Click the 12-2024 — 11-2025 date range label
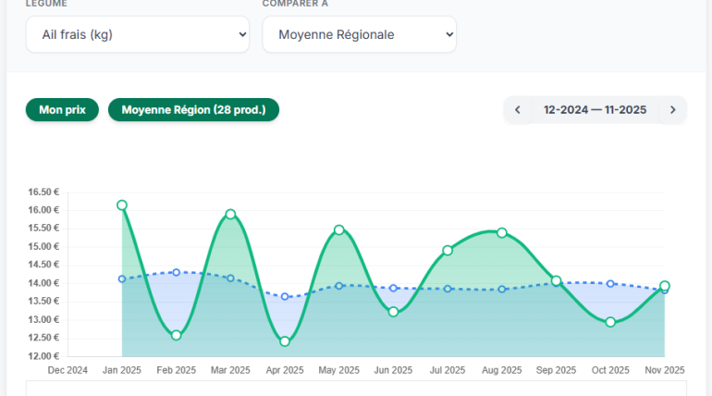 (595, 110)
